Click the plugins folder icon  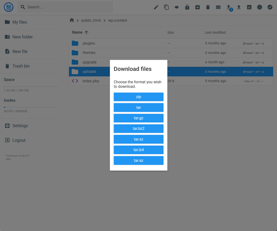click(75, 43)
